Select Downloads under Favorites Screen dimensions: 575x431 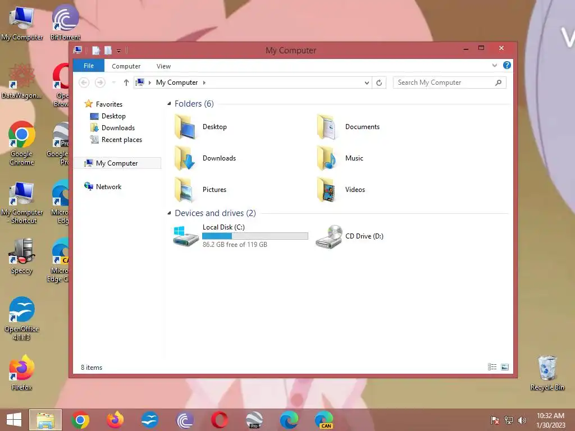click(112, 128)
